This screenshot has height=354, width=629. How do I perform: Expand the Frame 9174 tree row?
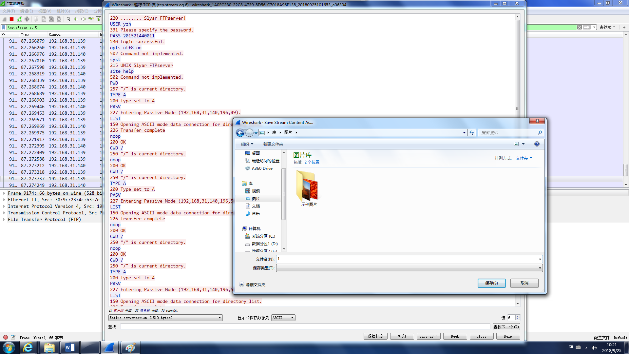click(x=4, y=193)
